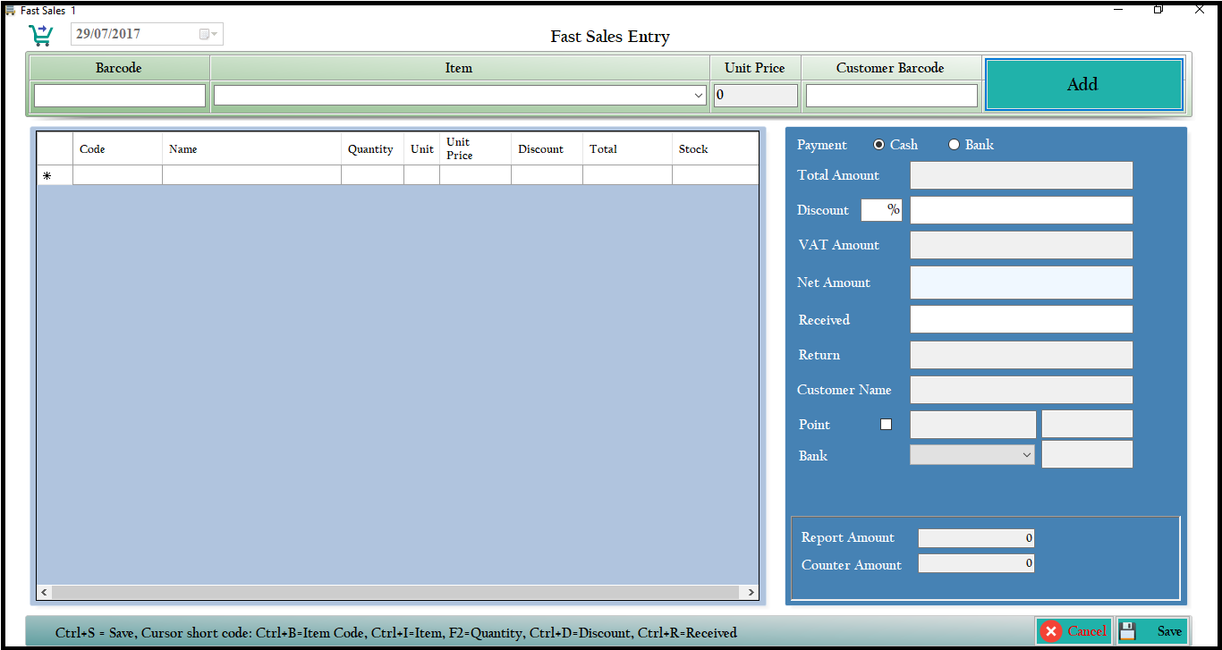Click the Discount percent box
This screenshot has height=650, width=1222.
click(881, 210)
